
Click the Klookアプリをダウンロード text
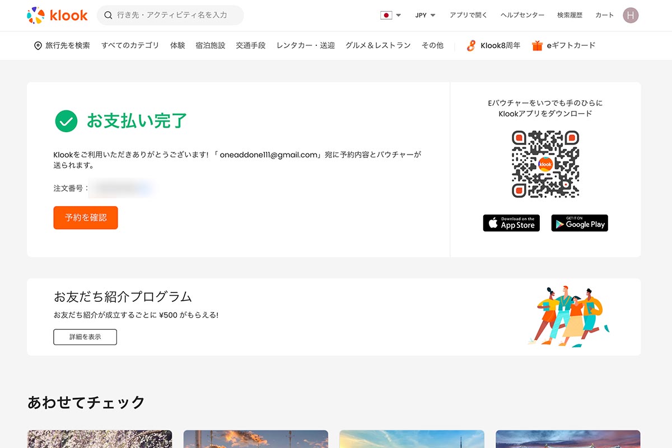[x=545, y=114]
